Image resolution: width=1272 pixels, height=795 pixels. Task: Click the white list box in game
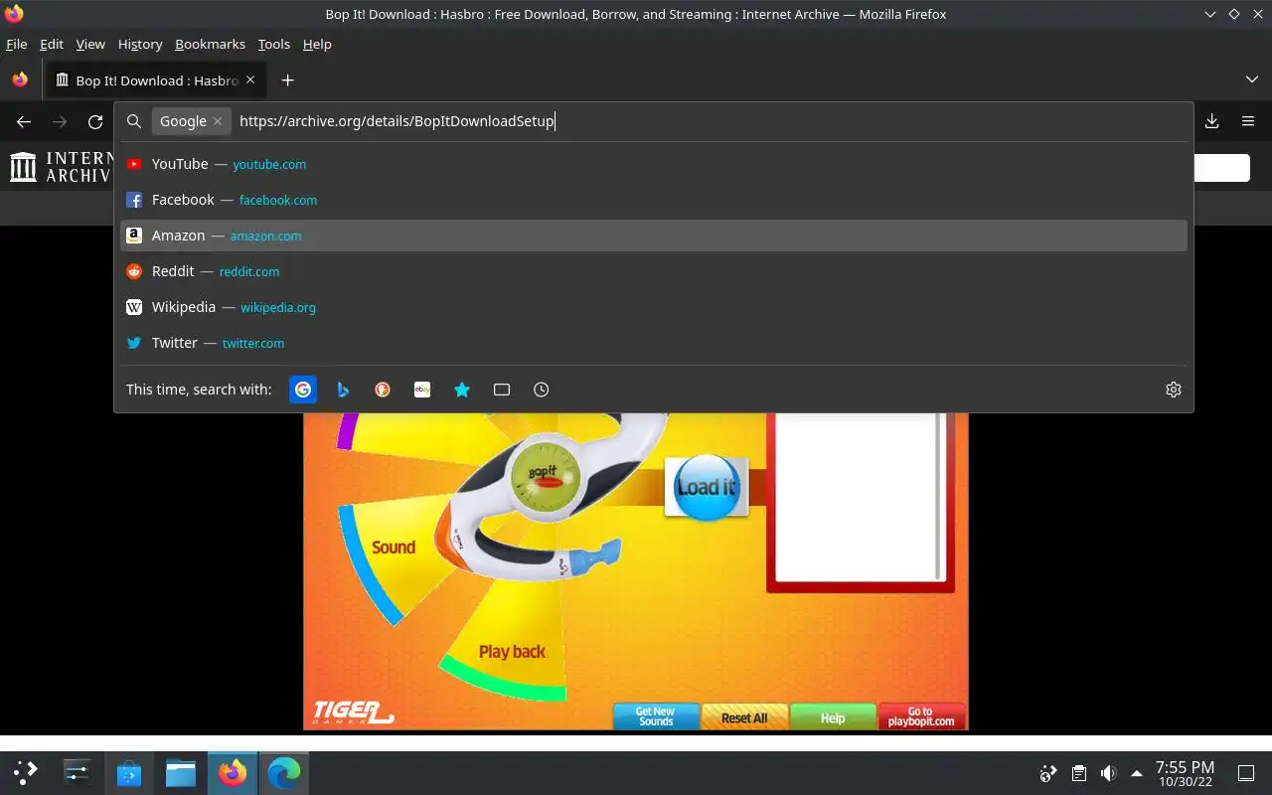click(859, 498)
